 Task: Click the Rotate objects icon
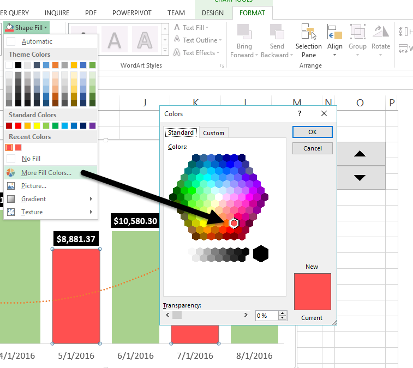pos(380,32)
